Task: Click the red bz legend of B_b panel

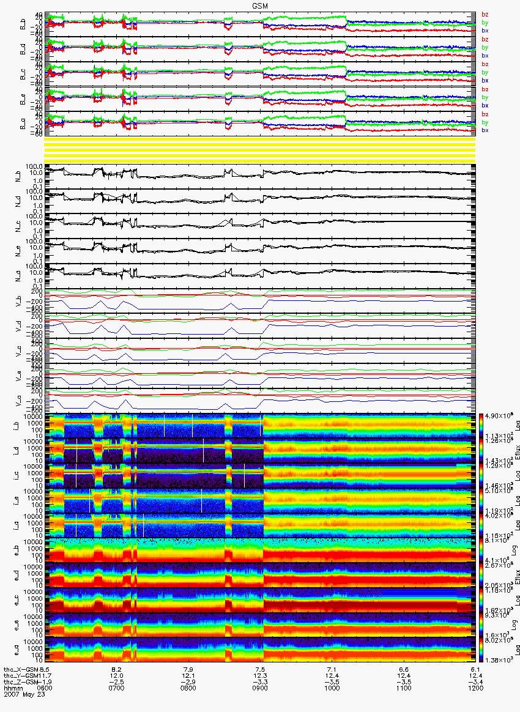Action: point(485,15)
